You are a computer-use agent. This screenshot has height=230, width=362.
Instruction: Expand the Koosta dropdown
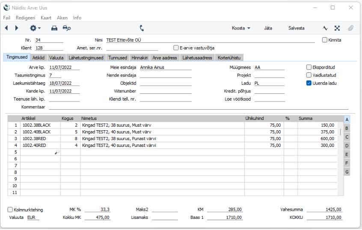click(241, 28)
